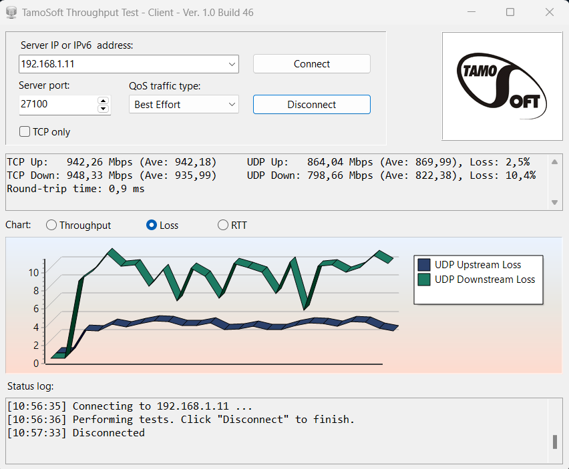Maximize the Throughput Test window
The height and width of the screenshot is (469, 569).
[510, 12]
